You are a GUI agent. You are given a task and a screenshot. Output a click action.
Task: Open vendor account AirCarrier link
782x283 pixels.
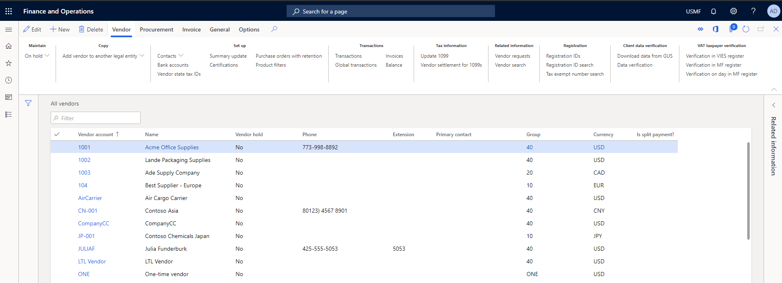(90, 198)
